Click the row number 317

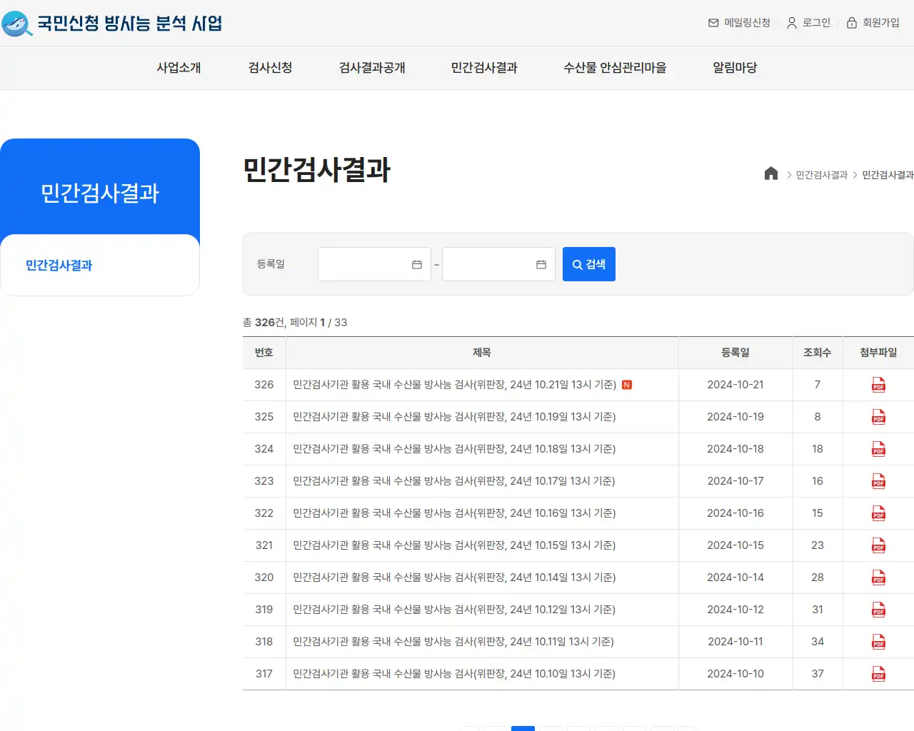264,674
